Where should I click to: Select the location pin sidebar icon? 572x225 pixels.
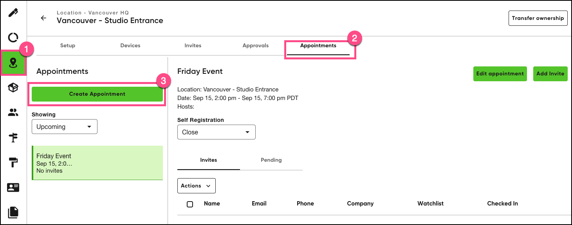(x=13, y=62)
